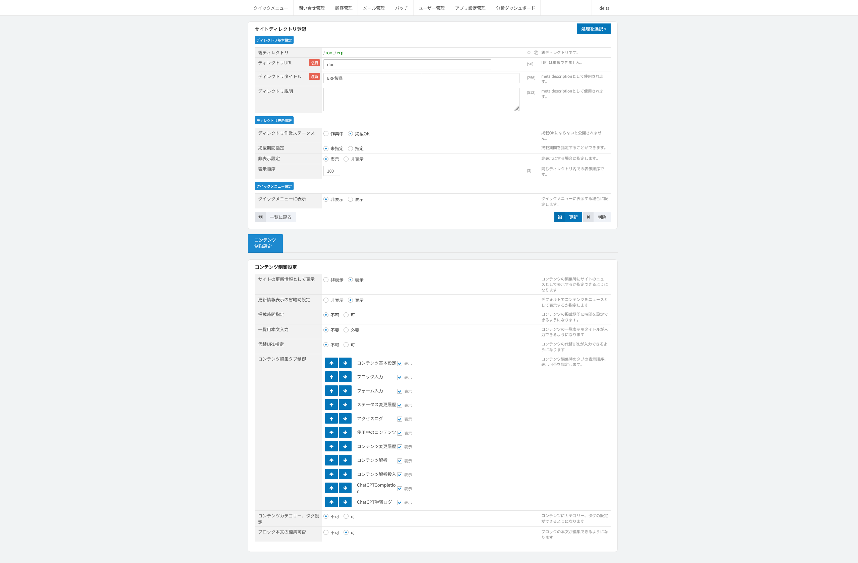Select 不可 for ブロック本文の編集可否

(326, 533)
